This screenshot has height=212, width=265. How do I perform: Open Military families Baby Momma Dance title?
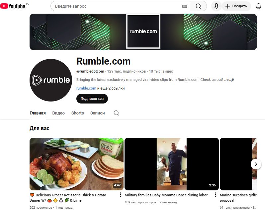click(166, 195)
